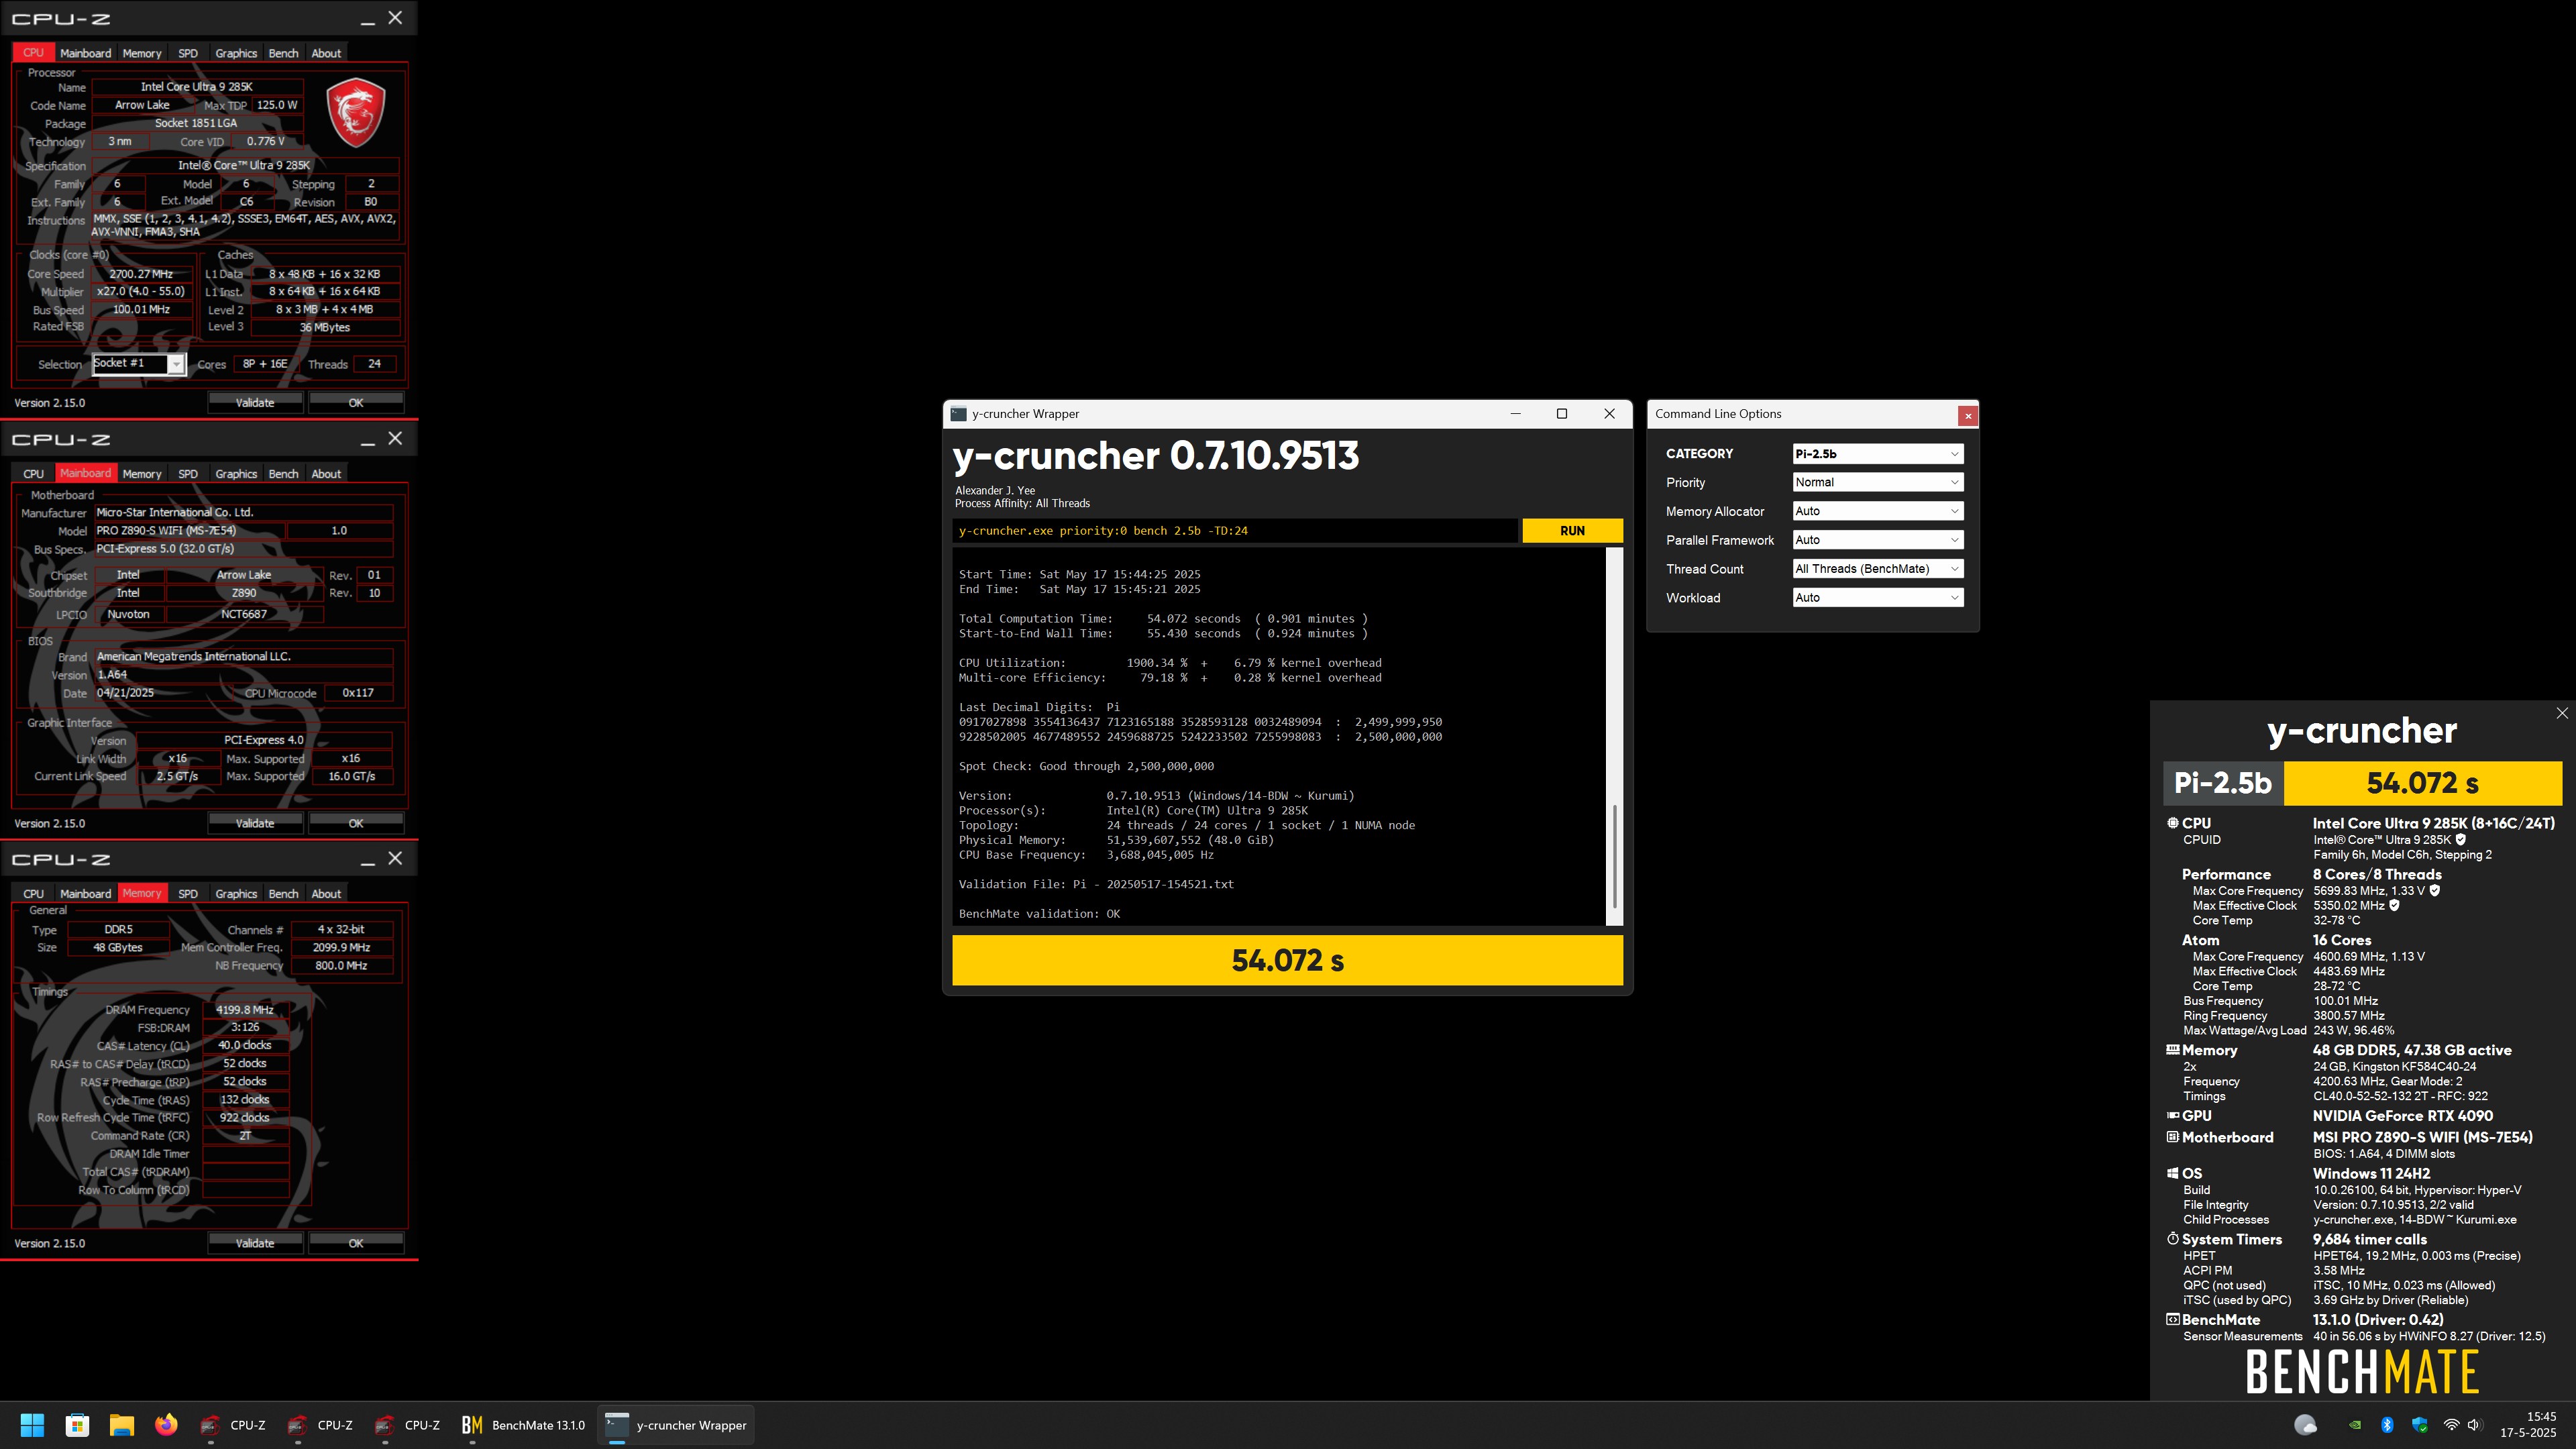
Task: Launch Microsoft Store from the taskbar
Action: pyautogui.click(x=77, y=1425)
